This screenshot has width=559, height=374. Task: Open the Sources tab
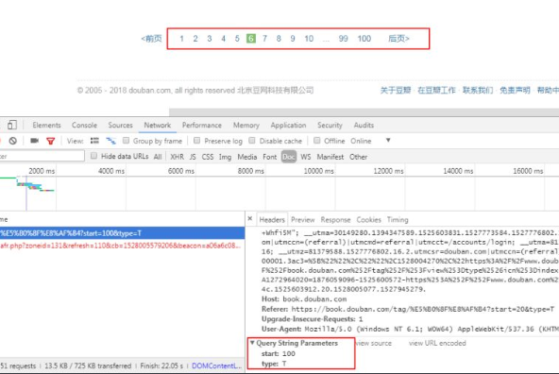click(121, 126)
